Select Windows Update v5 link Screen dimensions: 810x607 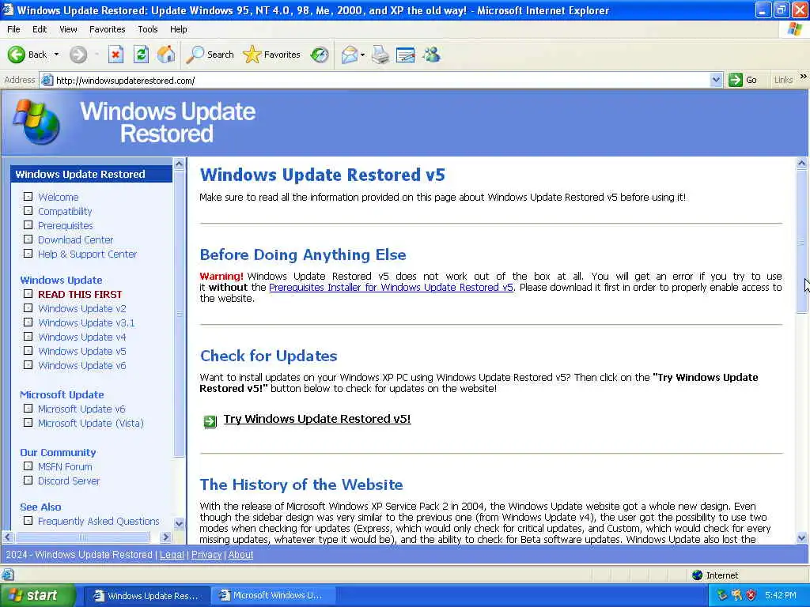coord(82,352)
